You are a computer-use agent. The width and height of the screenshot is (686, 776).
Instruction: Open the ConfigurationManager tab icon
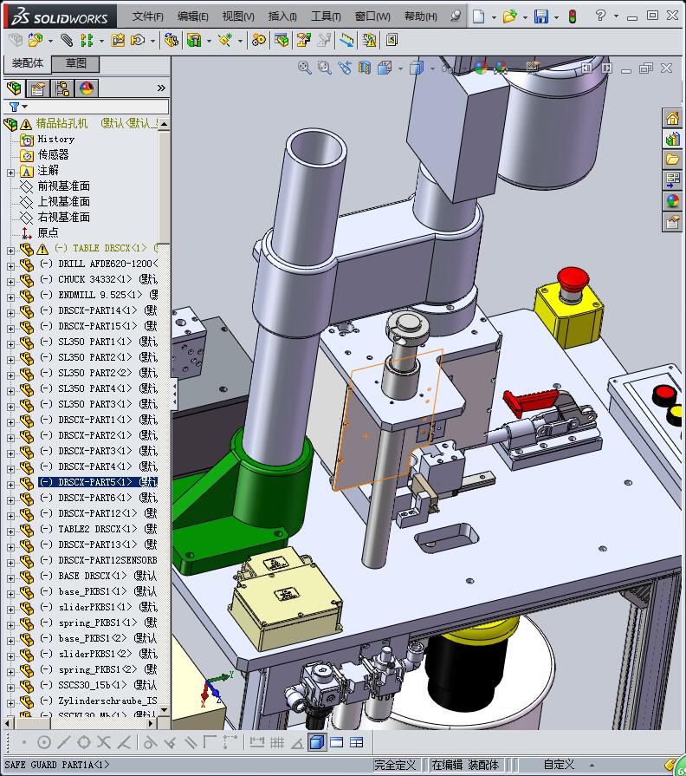pyautogui.click(x=62, y=88)
